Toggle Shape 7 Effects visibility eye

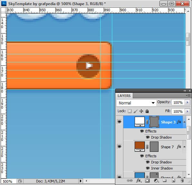142,156
